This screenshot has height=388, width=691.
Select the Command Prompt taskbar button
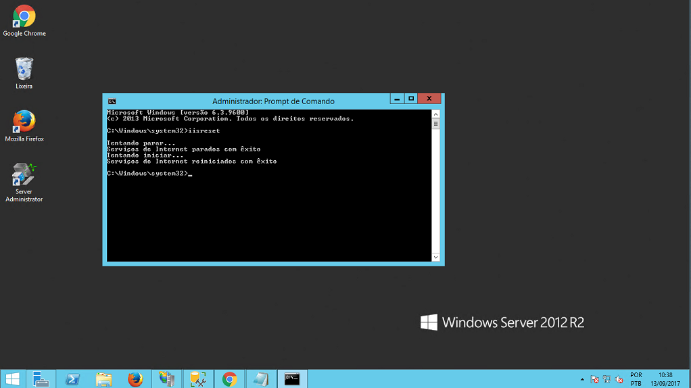click(x=292, y=379)
